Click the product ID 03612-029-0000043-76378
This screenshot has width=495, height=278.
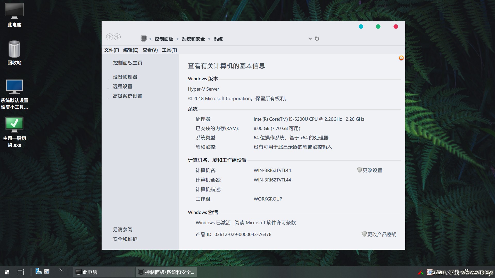pyautogui.click(x=243, y=234)
